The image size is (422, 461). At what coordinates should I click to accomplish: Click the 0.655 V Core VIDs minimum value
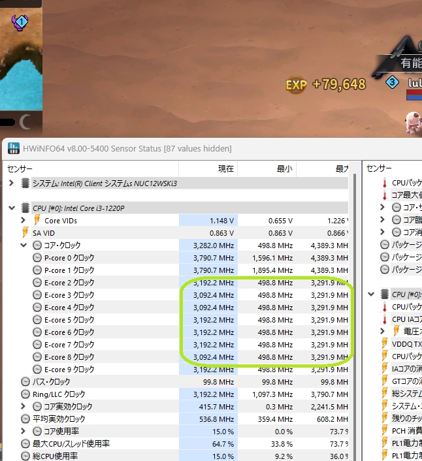tap(280, 221)
